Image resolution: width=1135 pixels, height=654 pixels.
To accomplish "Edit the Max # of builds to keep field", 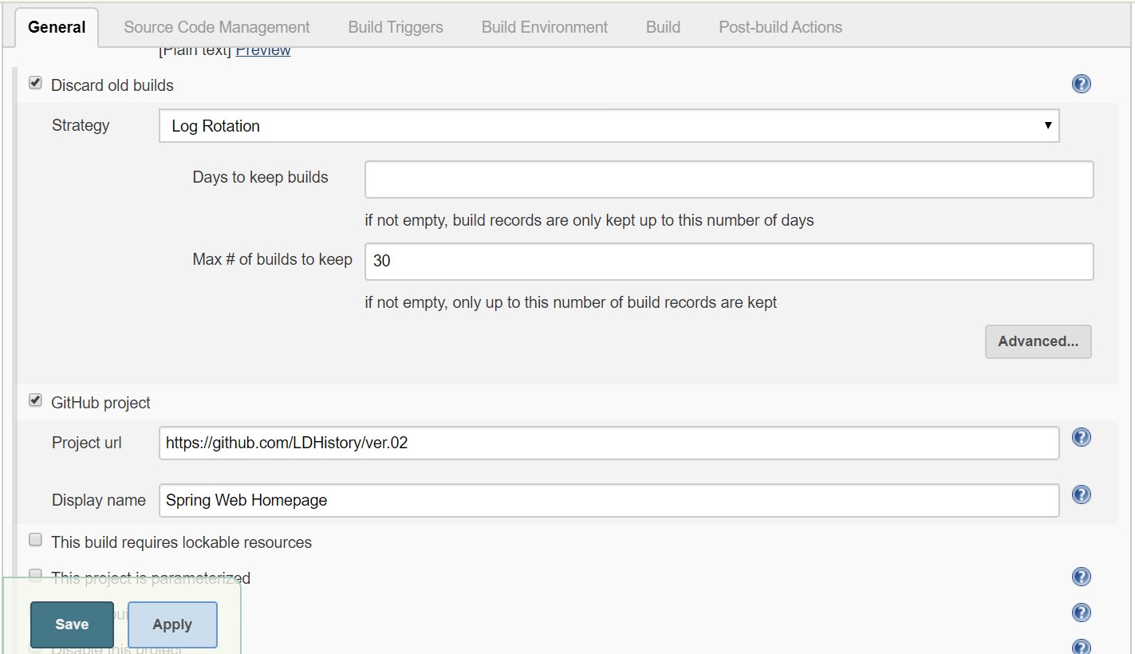I will click(729, 262).
